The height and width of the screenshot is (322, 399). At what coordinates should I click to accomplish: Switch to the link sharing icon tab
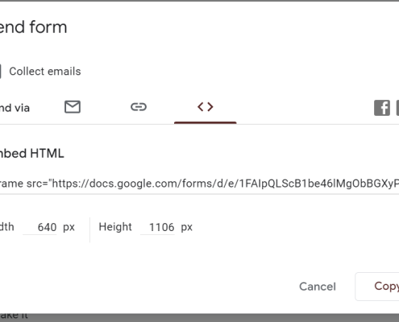pyautogui.click(x=139, y=107)
